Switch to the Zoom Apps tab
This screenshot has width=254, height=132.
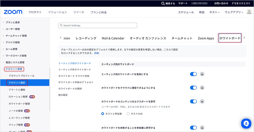[206, 38]
